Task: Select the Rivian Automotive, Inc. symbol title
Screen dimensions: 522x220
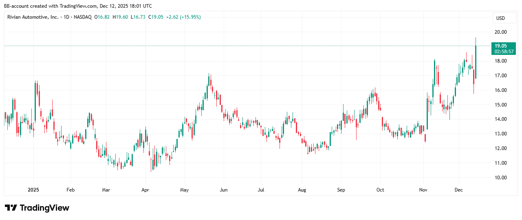Action: tap(33, 17)
